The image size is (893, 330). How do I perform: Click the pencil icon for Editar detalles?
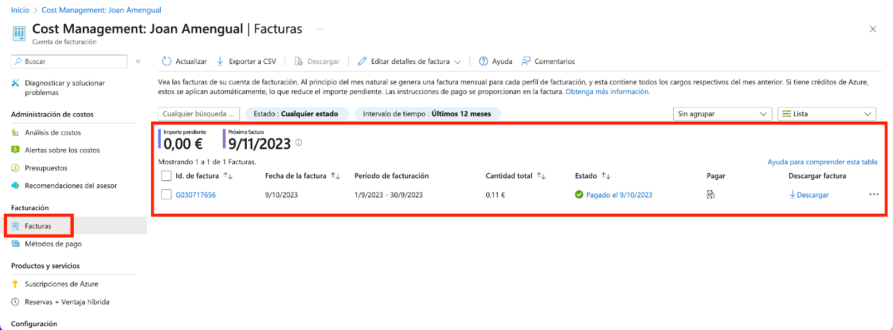[x=362, y=61]
